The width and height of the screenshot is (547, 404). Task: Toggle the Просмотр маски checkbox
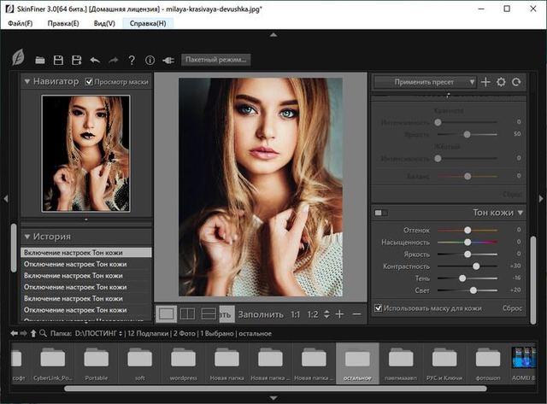[89, 82]
